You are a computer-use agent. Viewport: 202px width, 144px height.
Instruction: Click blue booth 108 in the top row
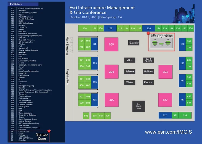110,28
